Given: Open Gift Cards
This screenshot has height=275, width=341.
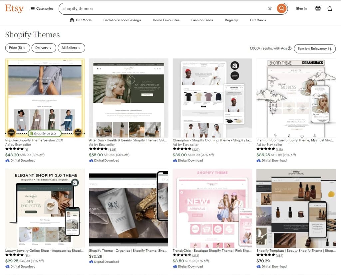Looking at the screenshot, I should click(258, 20).
